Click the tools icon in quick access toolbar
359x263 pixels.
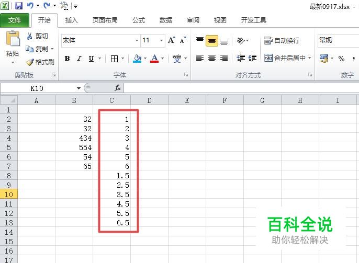pyautogui.click(x=64, y=6)
